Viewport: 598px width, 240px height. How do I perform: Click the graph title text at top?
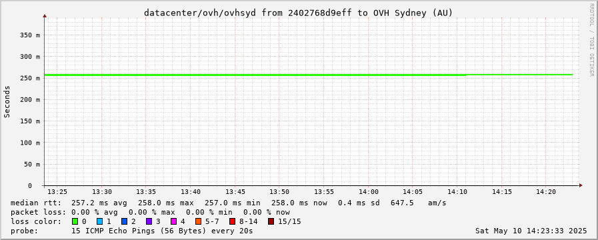(x=298, y=13)
